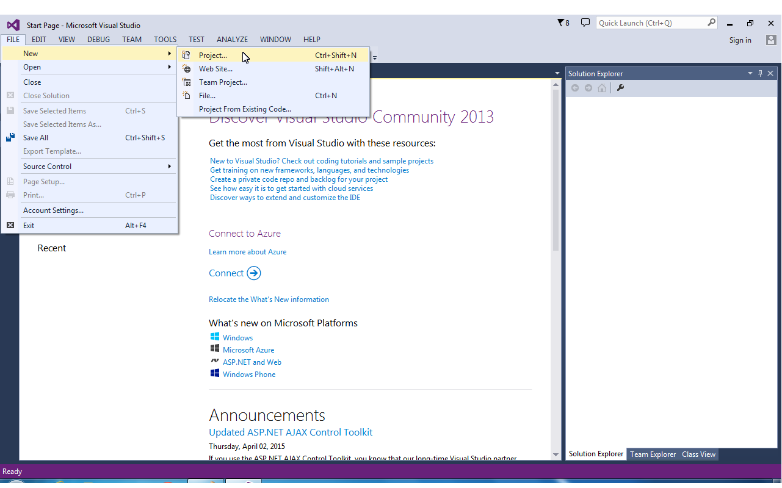Click the ASP.NET and Web icon
This screenshot has height=488, width=782.
215,361
